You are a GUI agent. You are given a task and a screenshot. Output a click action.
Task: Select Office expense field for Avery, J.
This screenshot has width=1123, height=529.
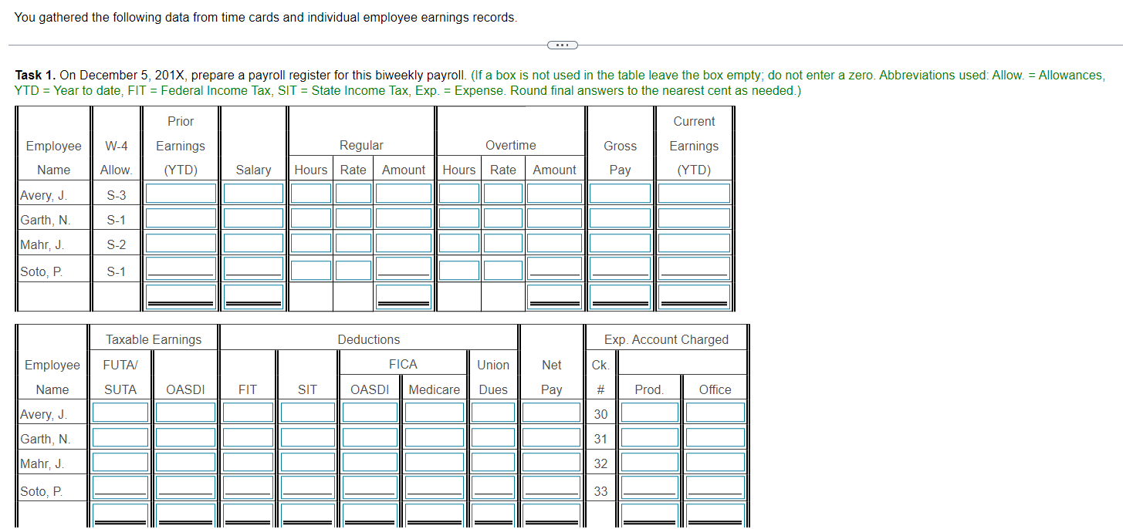pos(714,411)
